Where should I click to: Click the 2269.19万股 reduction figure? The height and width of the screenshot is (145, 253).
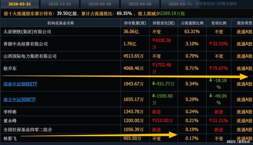point(172,13)
